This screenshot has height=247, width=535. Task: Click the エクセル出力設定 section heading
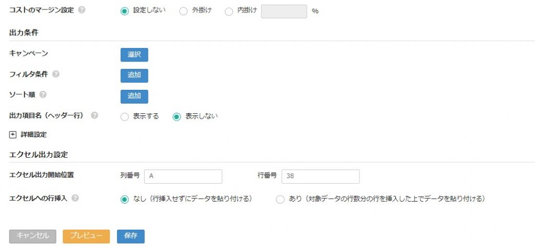coord(38,155)
